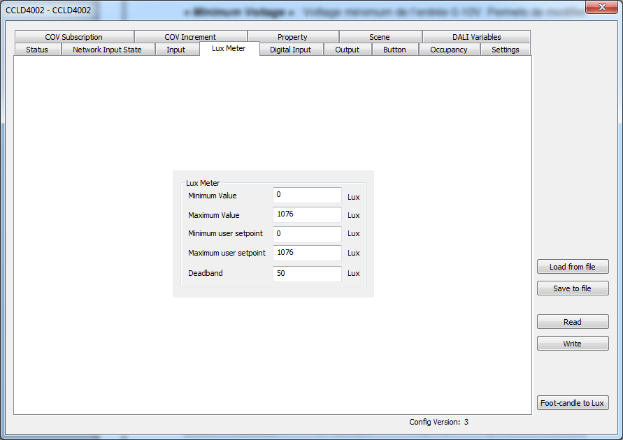Click the Minimum Value input field

[307, 195]
